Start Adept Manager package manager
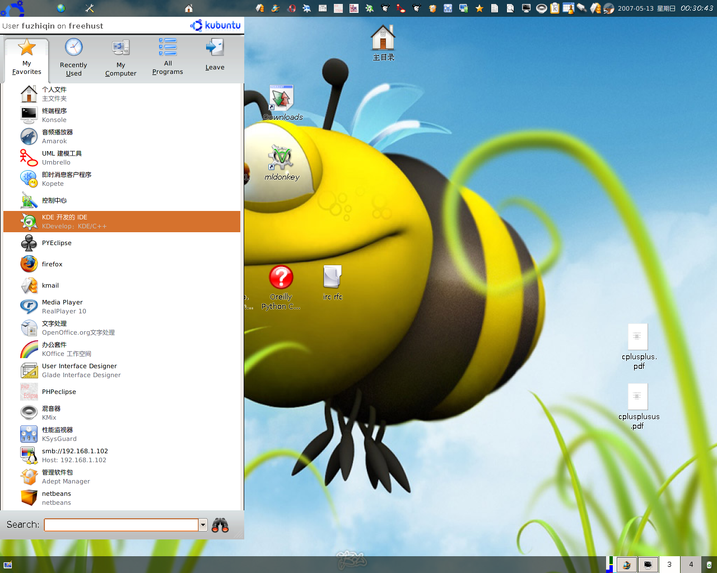This screenshot has height=573, width=717. point(122,477)
